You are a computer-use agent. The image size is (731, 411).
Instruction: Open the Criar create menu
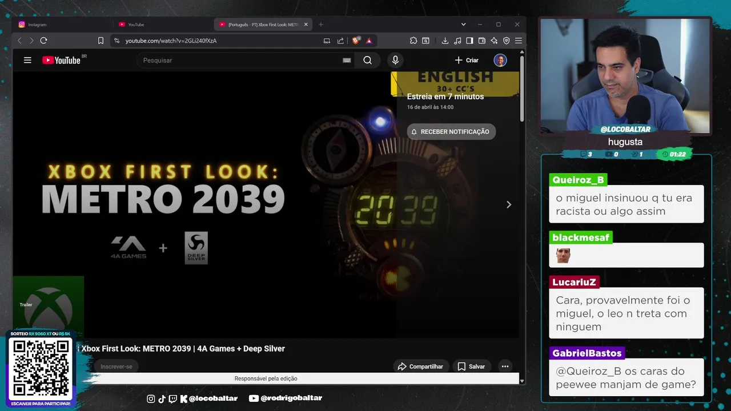coord(467,60)
